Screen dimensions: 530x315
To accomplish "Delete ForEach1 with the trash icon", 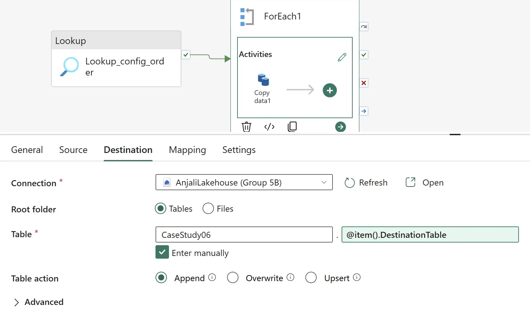I will (x=247, y=127).
